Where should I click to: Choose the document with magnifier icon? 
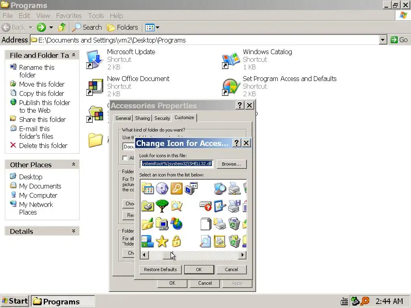pos(205,241)
